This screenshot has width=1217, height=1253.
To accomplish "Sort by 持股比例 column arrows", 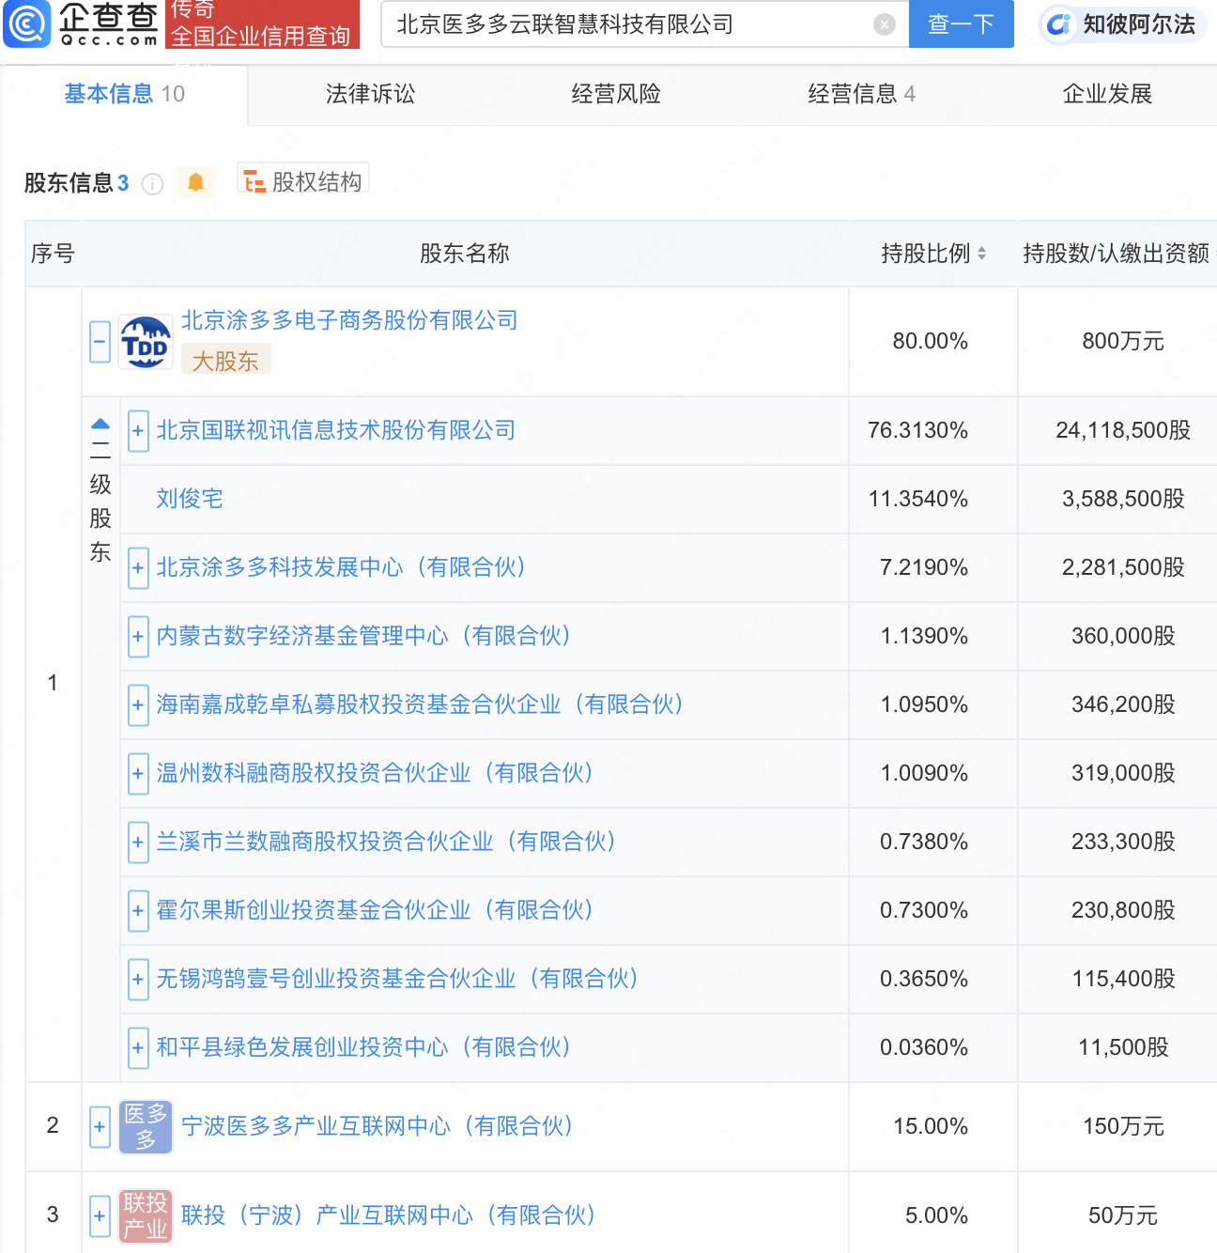I will click(981, 254).
